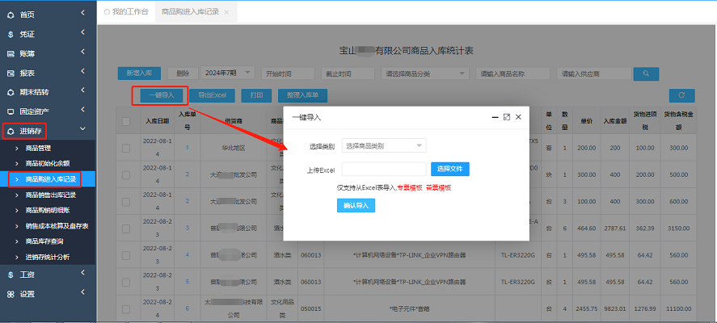The image size is (717, 323).
Task: Open 商品初始化余额 in the sidebar
Action: pyautogui.click(x=48, y=164)
